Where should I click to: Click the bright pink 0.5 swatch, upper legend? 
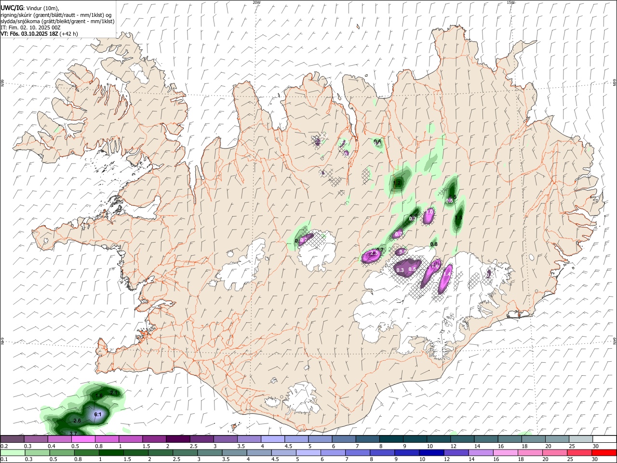pyautogui.click(x=83, y=439)
